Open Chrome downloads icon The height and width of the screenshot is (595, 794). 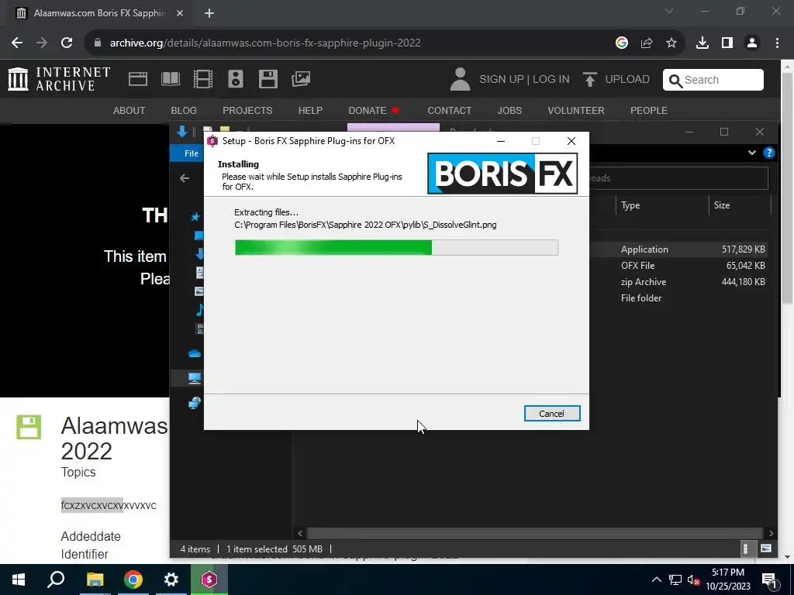click(x=703, y=43)
